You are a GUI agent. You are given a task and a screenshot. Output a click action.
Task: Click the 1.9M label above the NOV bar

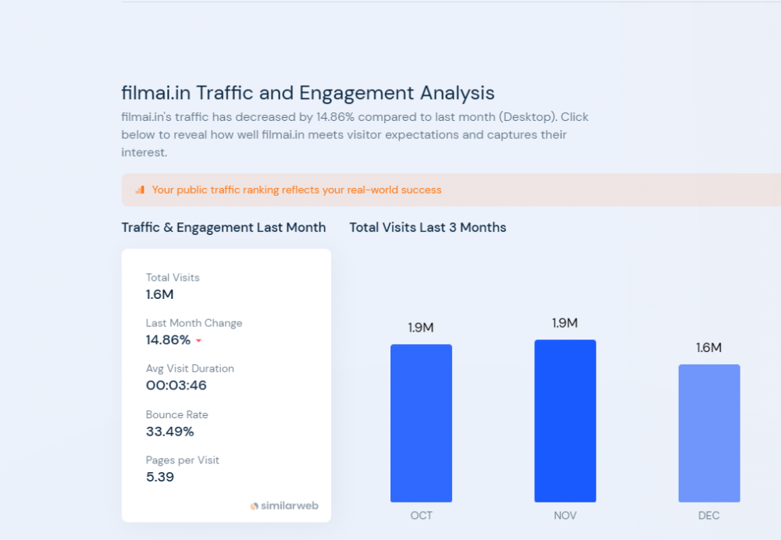[x=565, y=323]
